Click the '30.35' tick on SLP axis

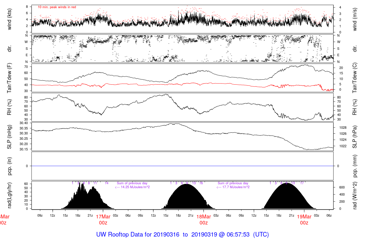[x=24, y=128]
